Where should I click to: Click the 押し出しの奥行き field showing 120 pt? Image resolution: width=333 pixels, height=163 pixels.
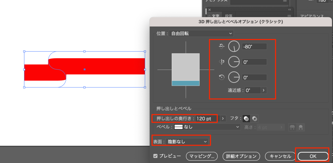[x=207, y=119]
